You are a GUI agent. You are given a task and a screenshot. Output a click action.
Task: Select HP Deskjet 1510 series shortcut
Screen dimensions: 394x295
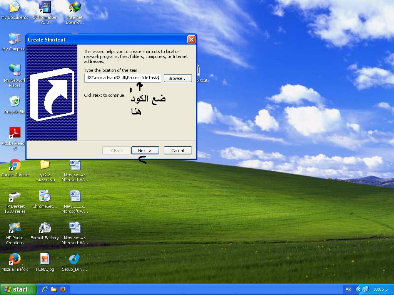click(15, 202)
